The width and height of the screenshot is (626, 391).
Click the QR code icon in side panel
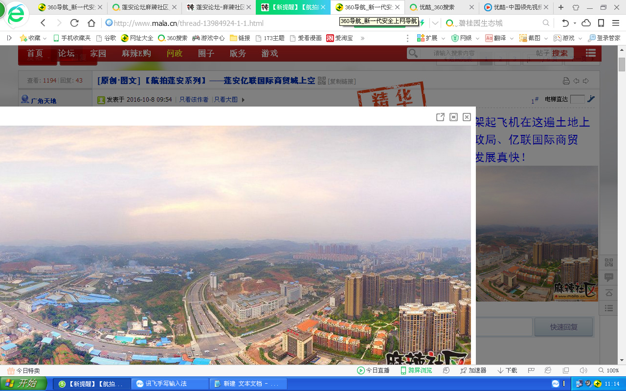click(609, 262)
